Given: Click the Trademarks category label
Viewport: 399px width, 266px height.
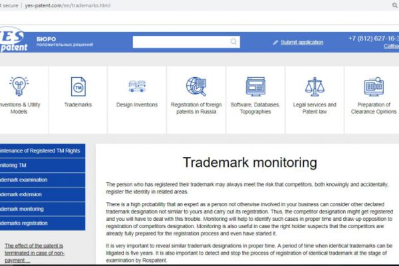Looking at the screenshot, I should pos(78,104).
